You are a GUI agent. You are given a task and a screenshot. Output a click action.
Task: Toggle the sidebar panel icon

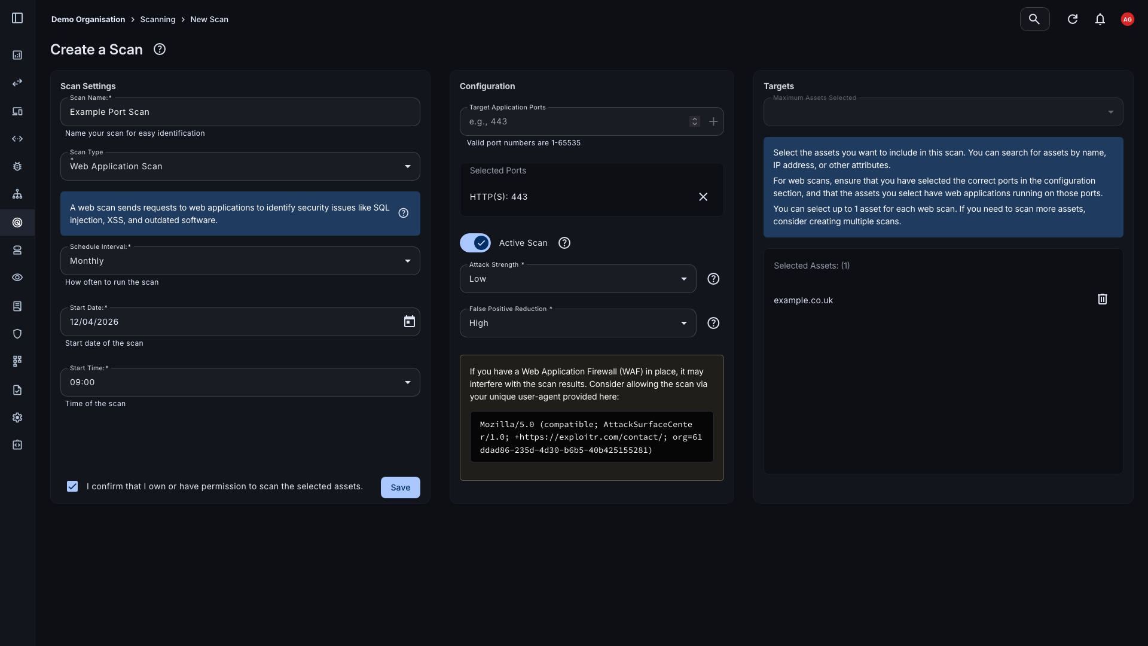[x=17, y=19]
